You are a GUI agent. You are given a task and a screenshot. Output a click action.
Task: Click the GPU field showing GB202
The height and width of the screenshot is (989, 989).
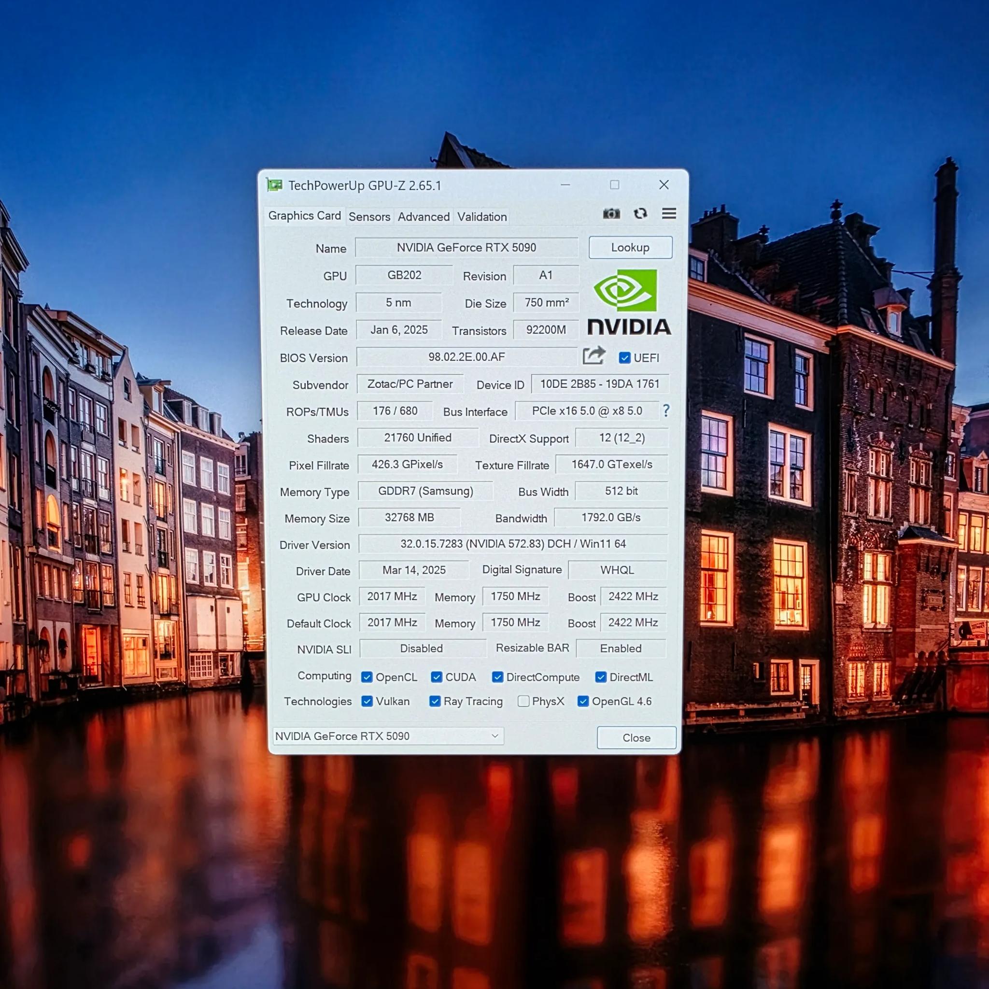click(404, 275)
